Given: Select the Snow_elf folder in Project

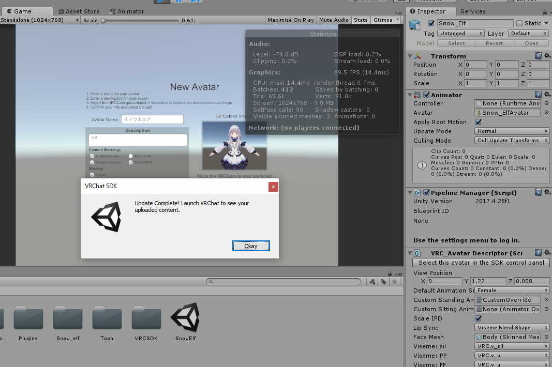Looking at the screenshot, I should tap(68, 324).
